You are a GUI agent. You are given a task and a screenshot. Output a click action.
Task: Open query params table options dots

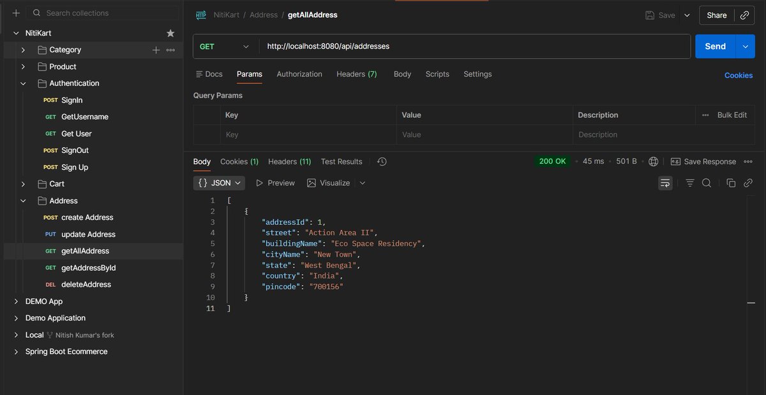(705, 115)
